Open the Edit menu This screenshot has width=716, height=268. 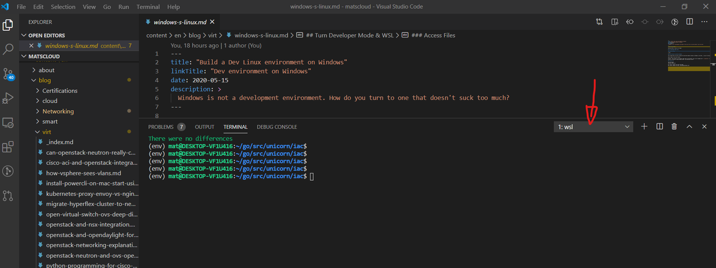point(38,7)
